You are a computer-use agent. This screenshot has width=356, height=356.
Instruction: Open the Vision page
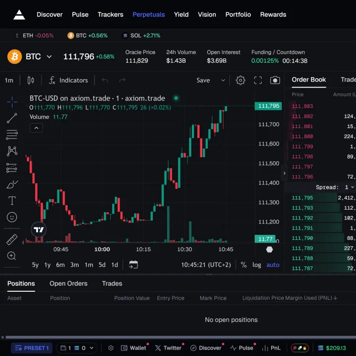[x=207, y=14]
